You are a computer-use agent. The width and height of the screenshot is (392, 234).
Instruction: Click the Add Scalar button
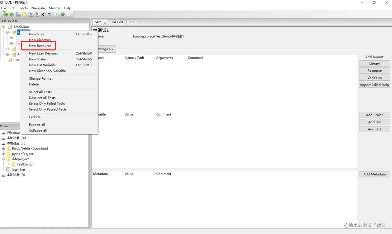point(374,115)
